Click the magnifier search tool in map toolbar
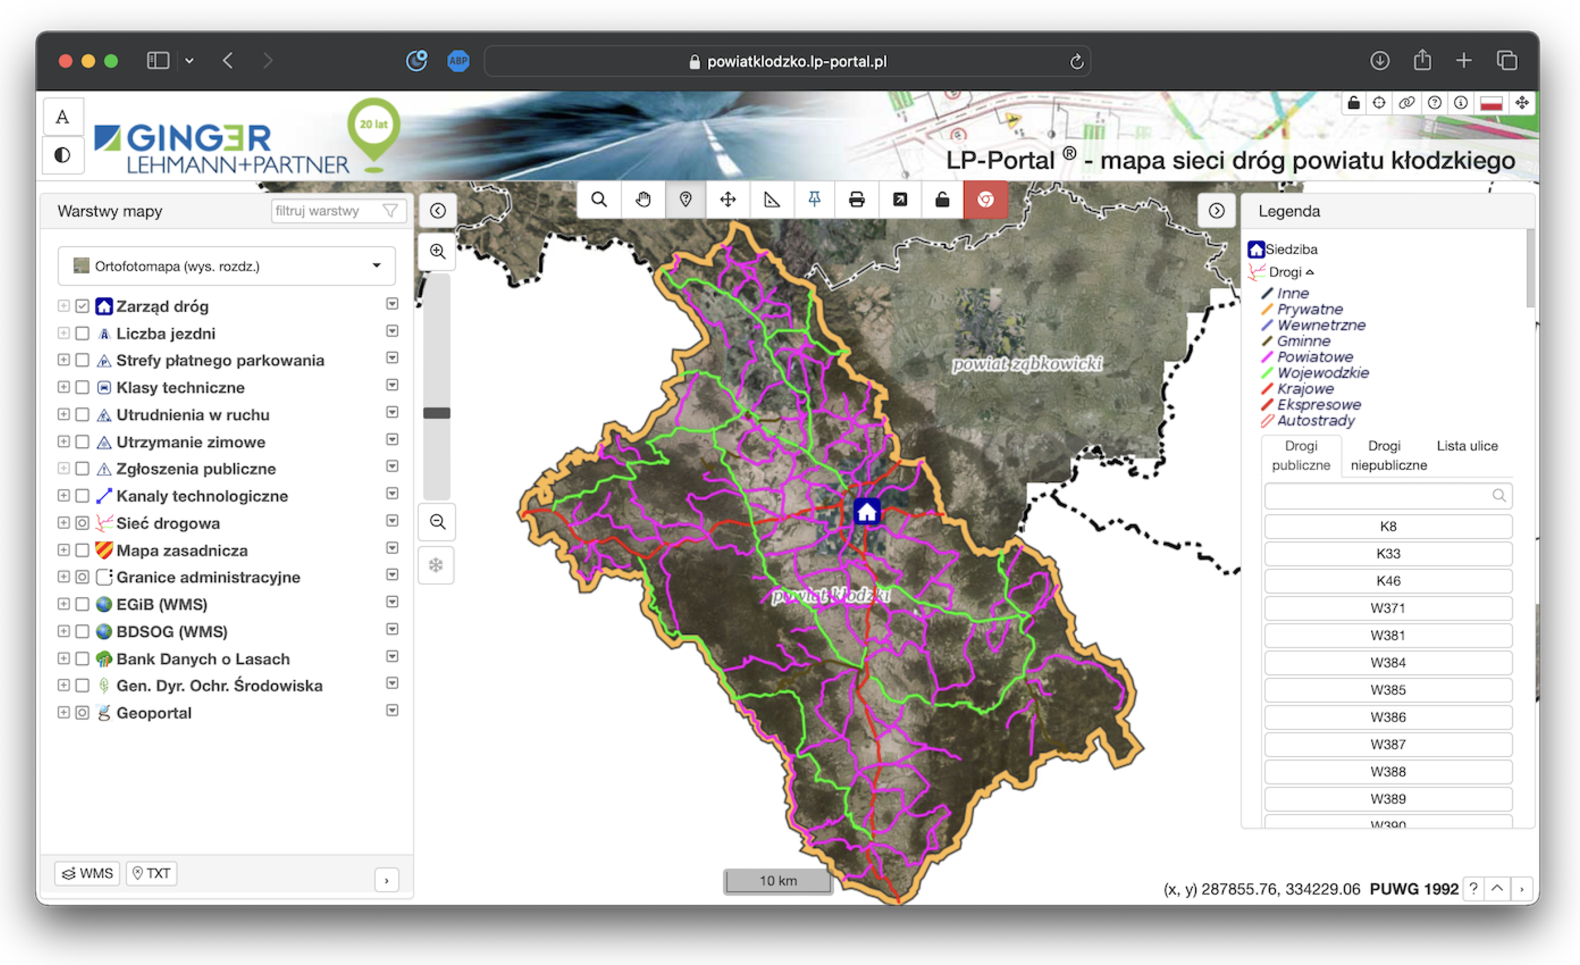 599,200
